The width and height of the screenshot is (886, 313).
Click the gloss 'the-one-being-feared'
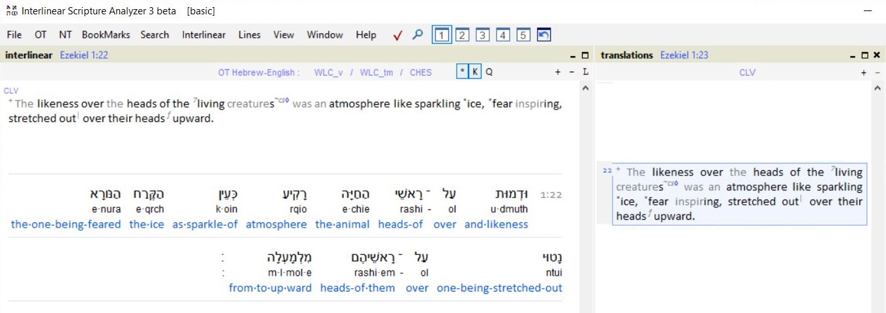pos(66,224)
